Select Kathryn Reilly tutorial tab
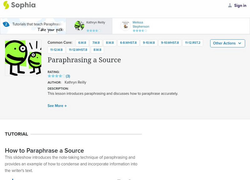250x180 pixels. pos(95,22)
